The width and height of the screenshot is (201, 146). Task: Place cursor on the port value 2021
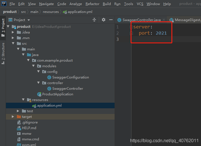[161, 33]
